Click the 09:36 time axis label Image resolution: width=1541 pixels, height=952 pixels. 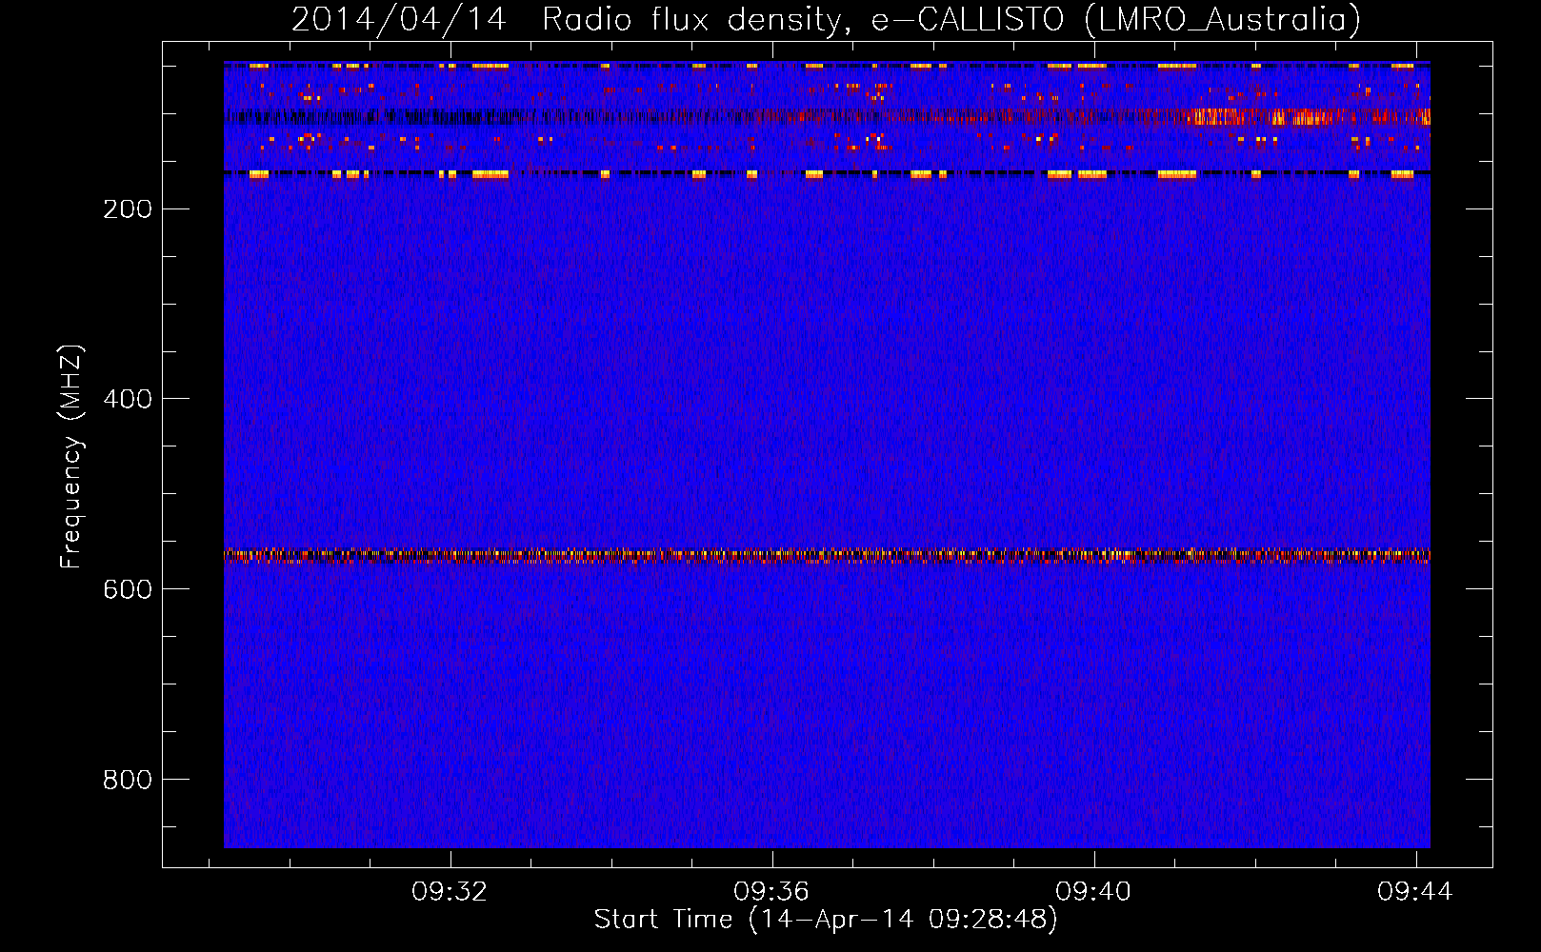(x=770, y=891)
